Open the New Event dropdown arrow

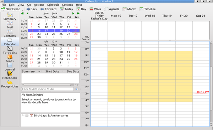[22, 10]
